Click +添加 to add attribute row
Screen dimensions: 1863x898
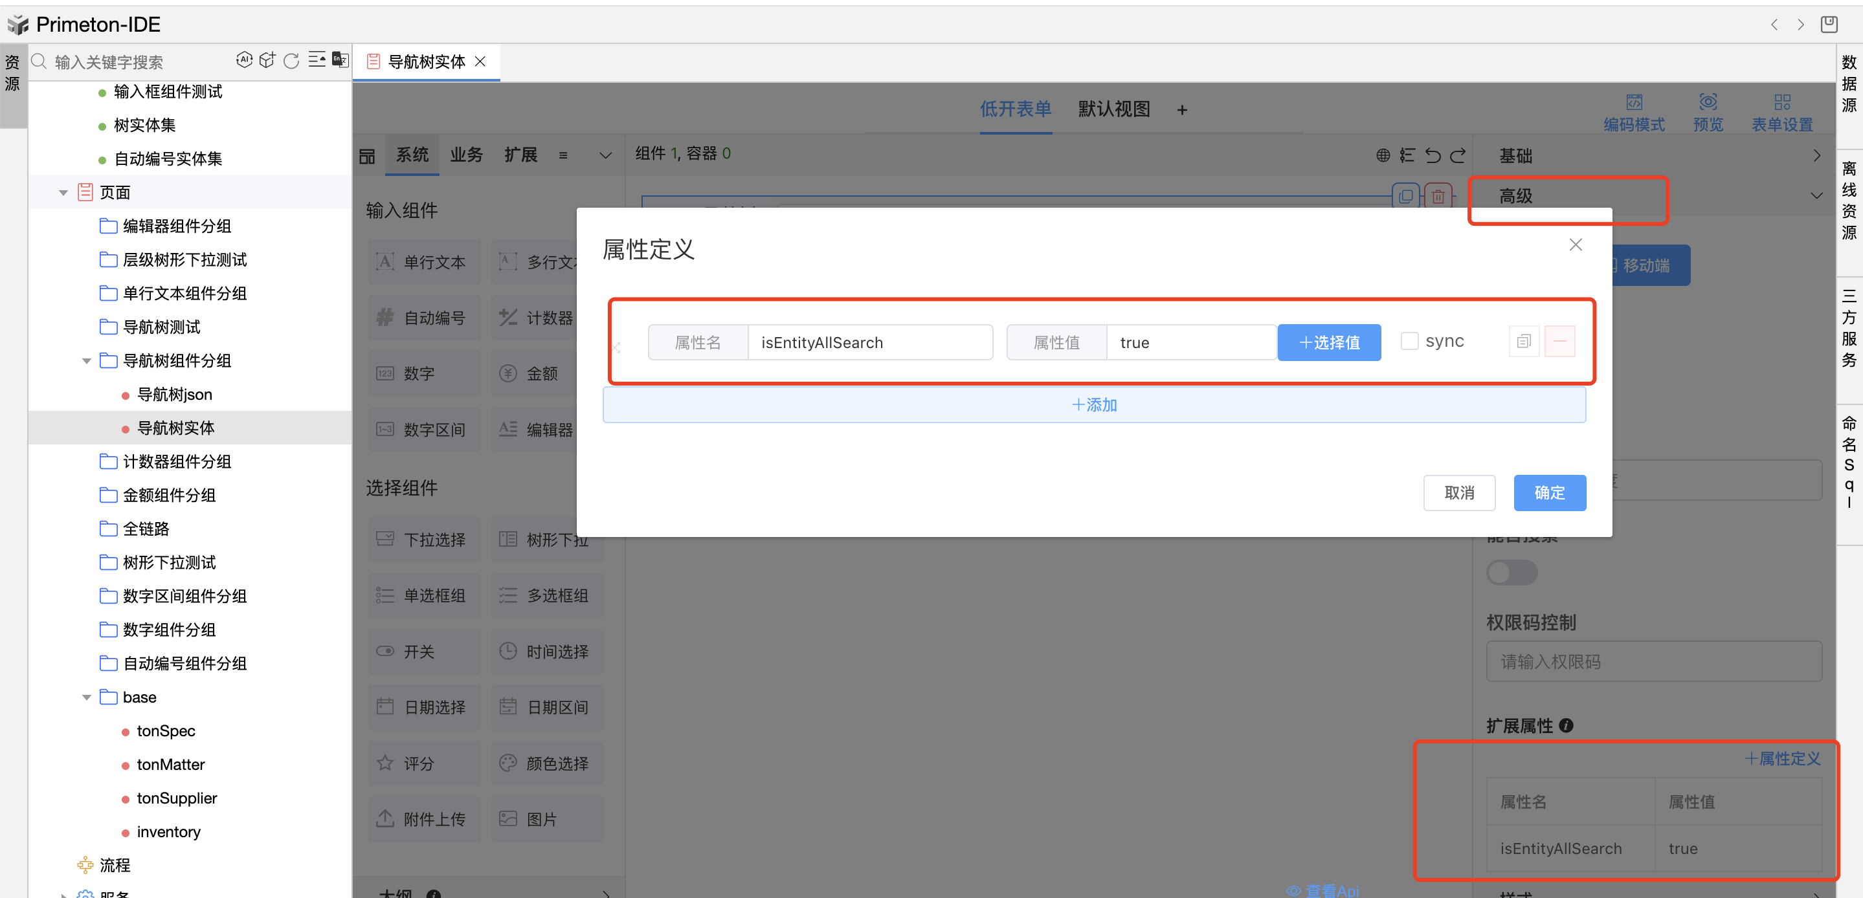click(1093, 405)
